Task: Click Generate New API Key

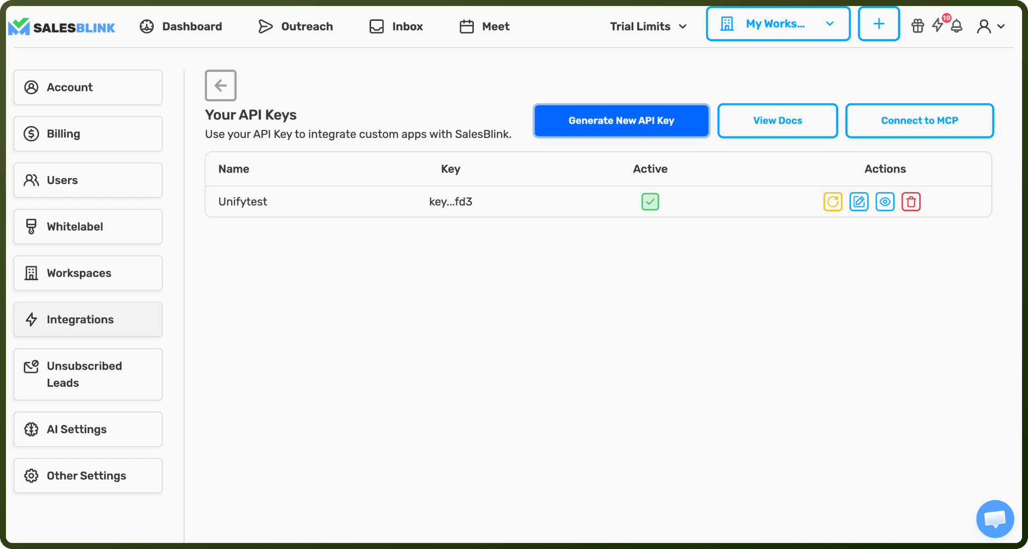Action: pos(621,120)
